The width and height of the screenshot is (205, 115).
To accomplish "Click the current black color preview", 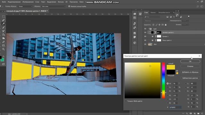I will [171, 72].
